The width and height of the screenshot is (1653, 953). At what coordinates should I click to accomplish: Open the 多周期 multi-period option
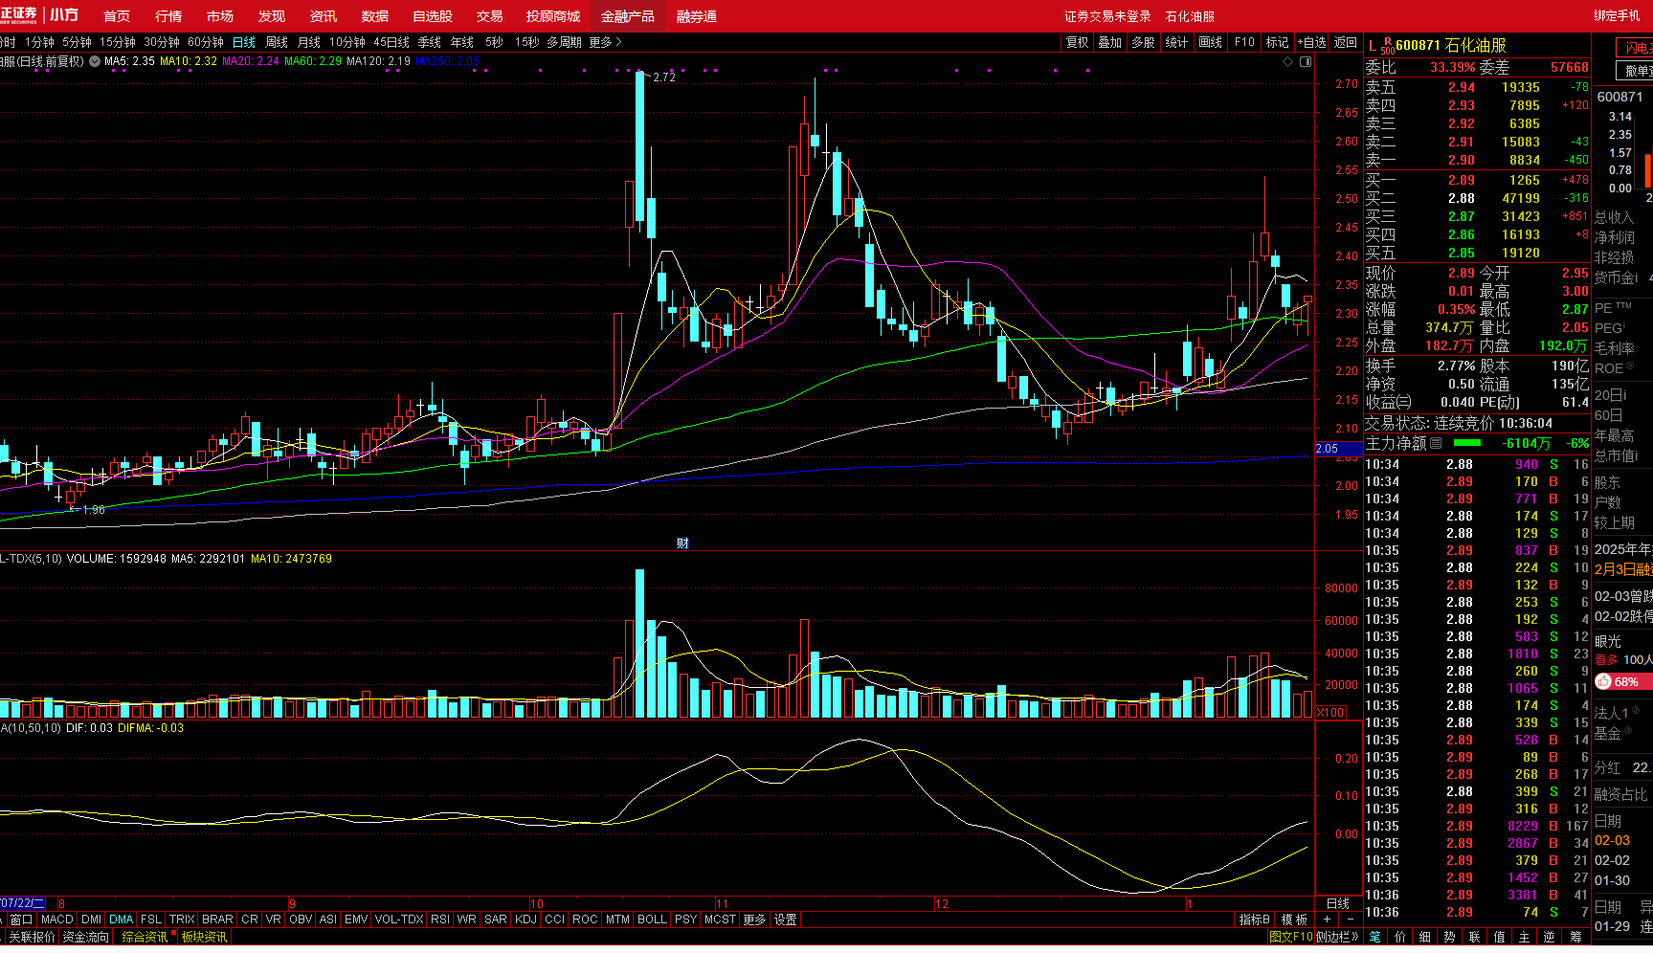coord(565,42)
